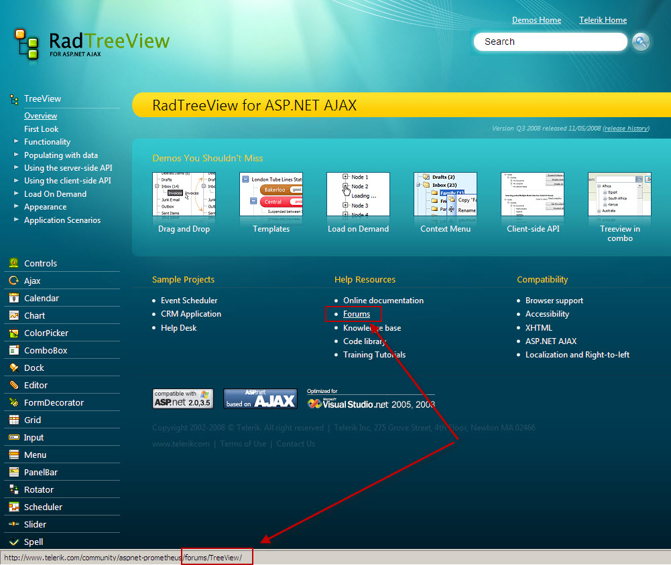The image size is (671, 565).
Task: Open the Grid controls section
Action: coord(33,420)
